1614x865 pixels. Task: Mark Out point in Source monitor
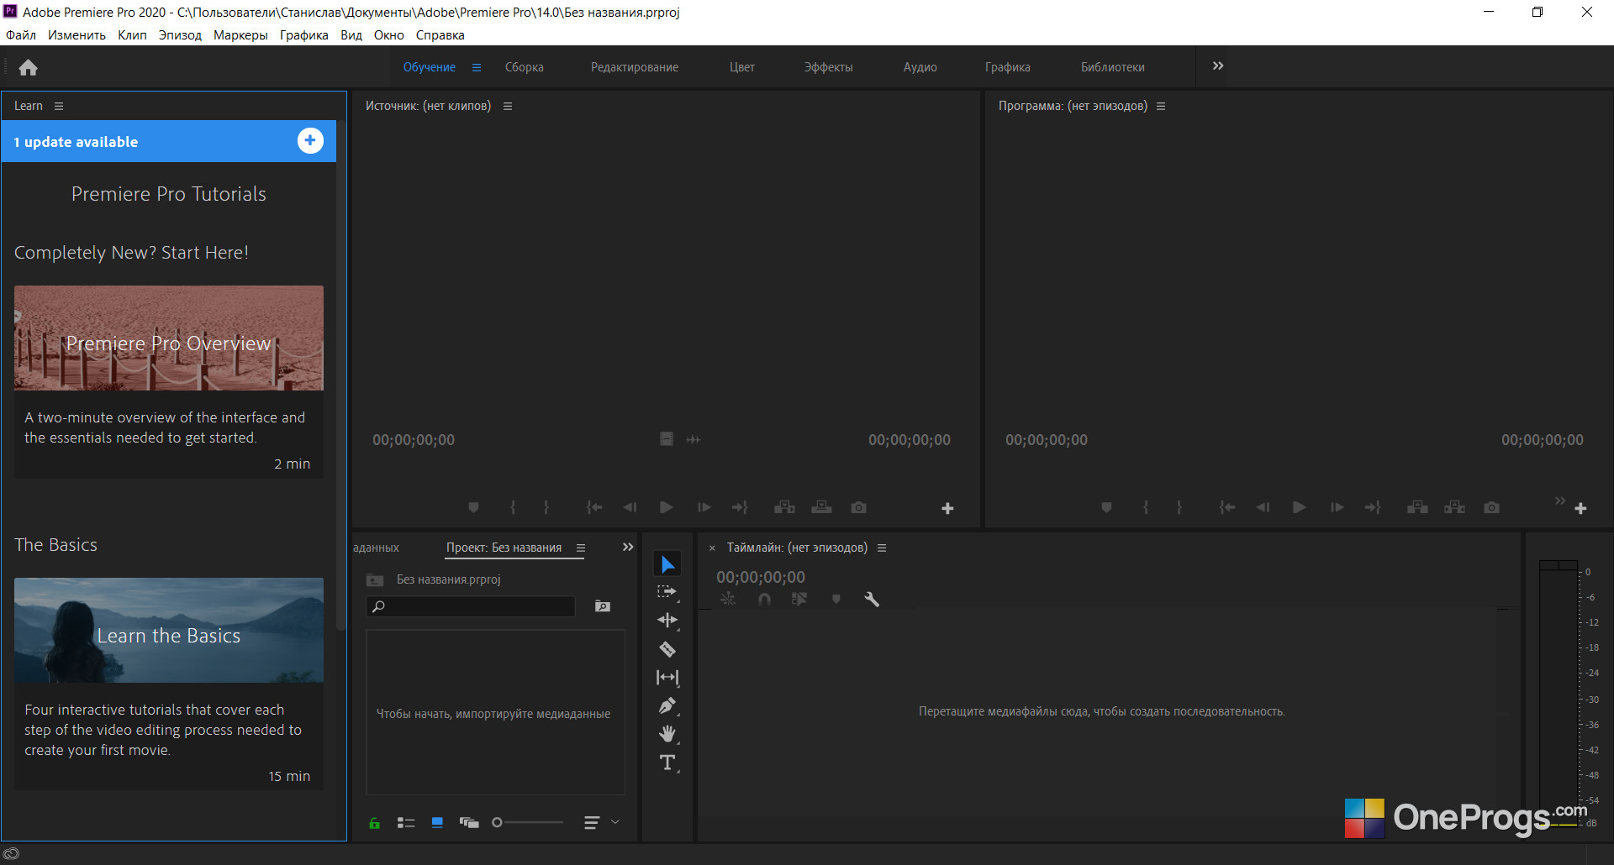(x=546, y=507)
